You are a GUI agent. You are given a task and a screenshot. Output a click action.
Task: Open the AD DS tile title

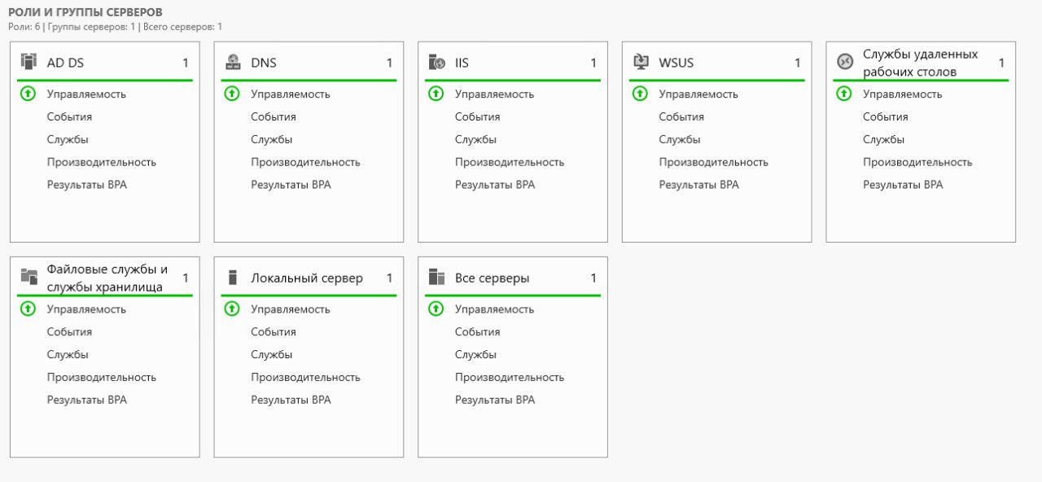coord(65,63)
